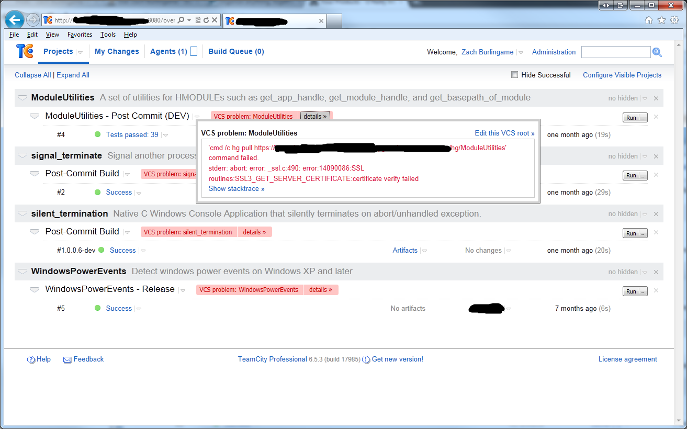Click the browser Back arrow button
The image size is (687, 429).
tap(15, 20)
